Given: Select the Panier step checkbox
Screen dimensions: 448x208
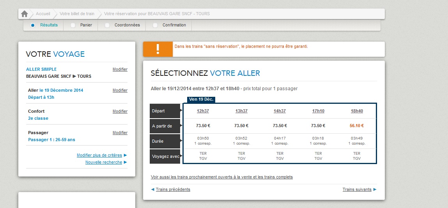Looking at the screenshot, I should tap(73, 25).
